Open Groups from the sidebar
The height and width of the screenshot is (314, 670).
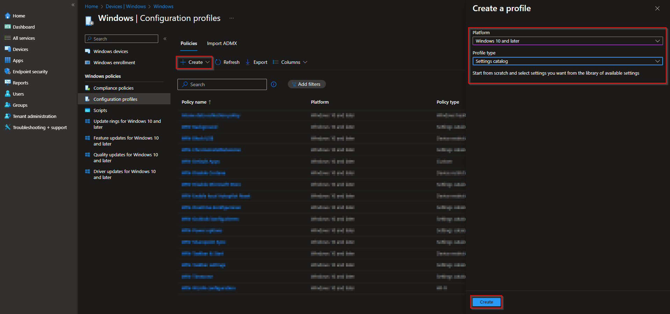click(20, 105)
